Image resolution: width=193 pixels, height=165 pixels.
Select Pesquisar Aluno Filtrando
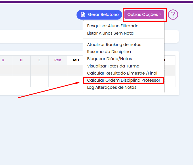pyautogui.click(x=113, y=26)
